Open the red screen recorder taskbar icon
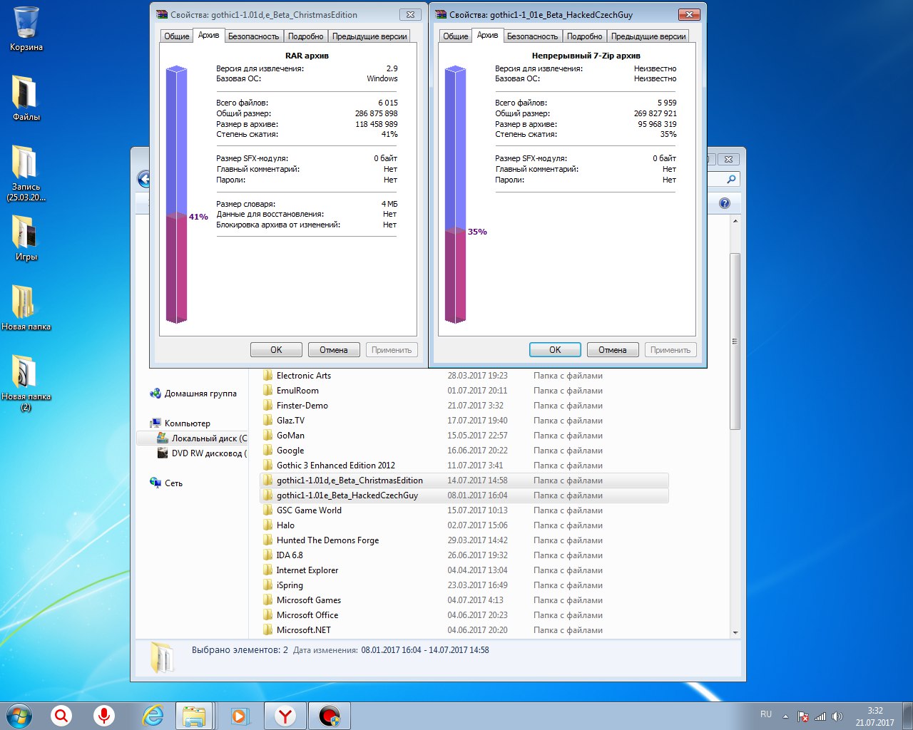Image resolution: width=913 pixels, height=730 pixels. 329,716
